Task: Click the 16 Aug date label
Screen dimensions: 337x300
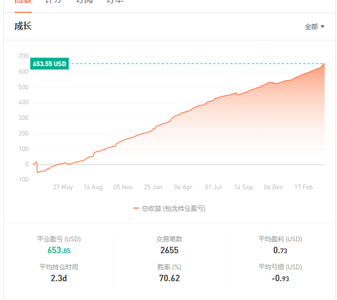Action: pyautogui.click(x=93, y=187)
